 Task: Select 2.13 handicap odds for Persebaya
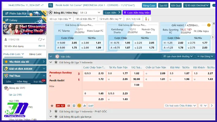[x=101, y=73]
